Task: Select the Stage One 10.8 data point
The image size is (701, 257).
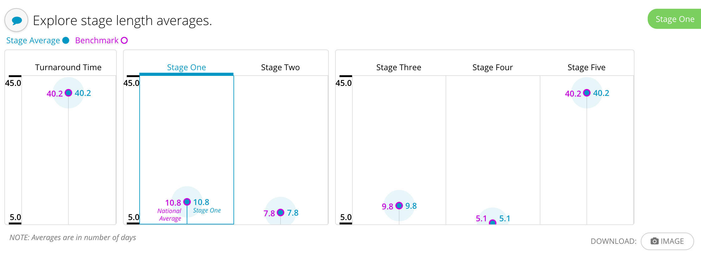Action: [187, 202]
